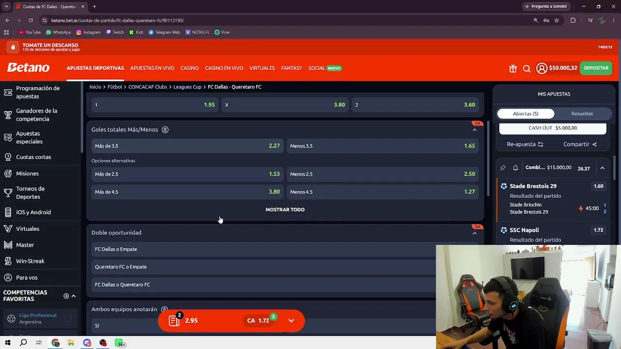Add a favorite competition with plus icon
The width and height of the screenshot is (621, 349).
click(x=66, y=296)
